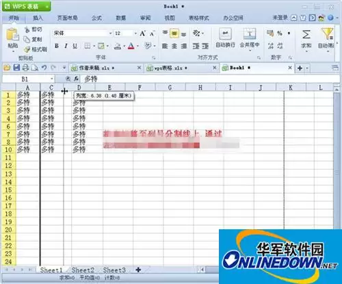The width and height of the screenshot is (342, 284).
Task: Click the plus button for new document tab
Action: coord(300,68)
